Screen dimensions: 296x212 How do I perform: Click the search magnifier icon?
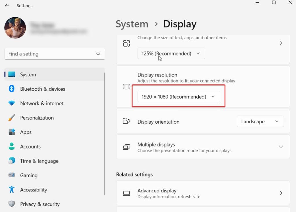98,54
